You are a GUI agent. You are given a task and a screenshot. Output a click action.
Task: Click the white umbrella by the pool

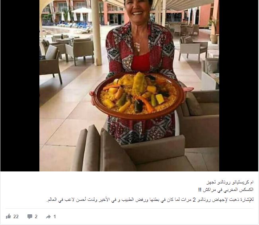82,11
